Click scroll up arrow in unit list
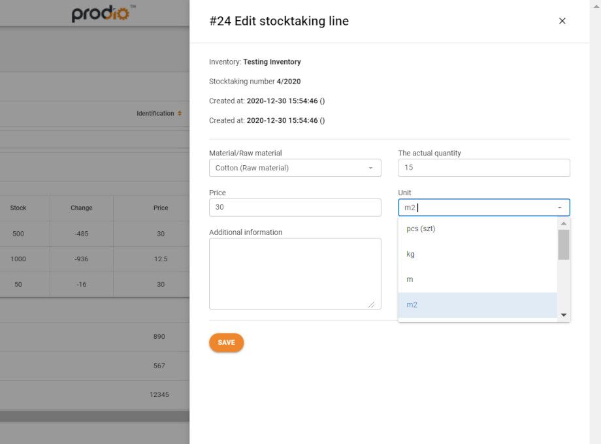This screenshot has height=444, width=601. tap(563, 223)
